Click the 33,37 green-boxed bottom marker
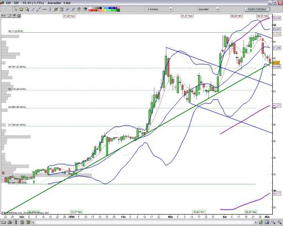The width and height of the screenshot is (283, 226). click(76, 212)
